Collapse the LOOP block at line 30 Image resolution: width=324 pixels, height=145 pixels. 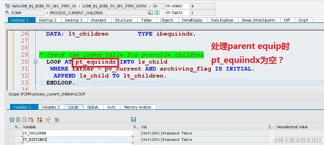click(x=35, y=62)
